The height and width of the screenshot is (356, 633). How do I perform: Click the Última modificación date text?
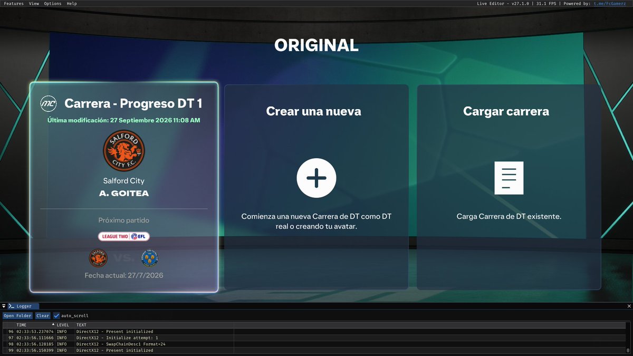[x=124, y=120]
